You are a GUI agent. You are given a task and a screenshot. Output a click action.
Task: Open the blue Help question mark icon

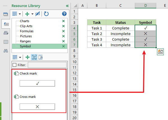(64, 14)
